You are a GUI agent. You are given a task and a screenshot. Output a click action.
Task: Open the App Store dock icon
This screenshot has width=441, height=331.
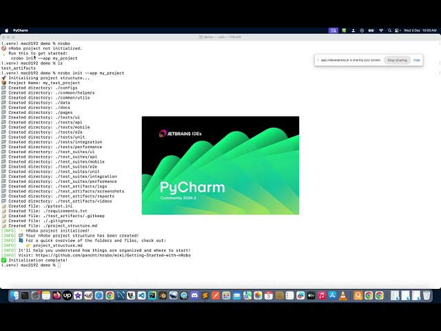[332, 296]
